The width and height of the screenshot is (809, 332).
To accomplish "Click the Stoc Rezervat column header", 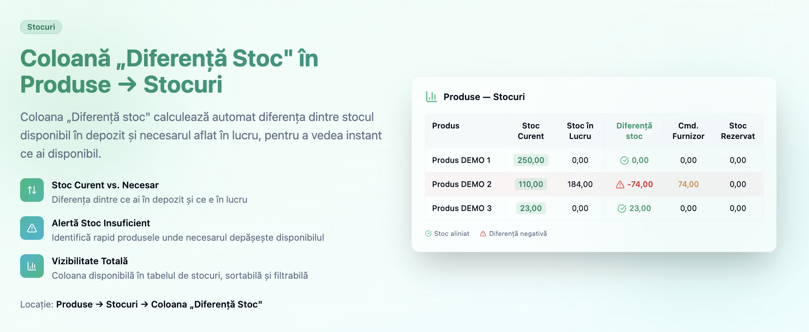I will pyautogui.click(x=738, y=131).
